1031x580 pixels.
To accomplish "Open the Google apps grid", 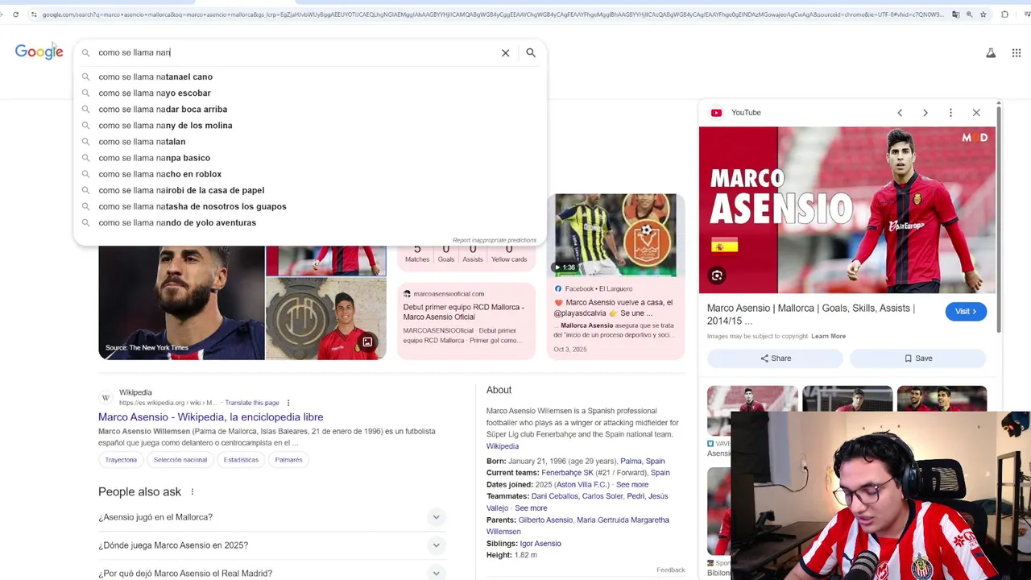I will pyautogui.click(x=1016, y=53).
